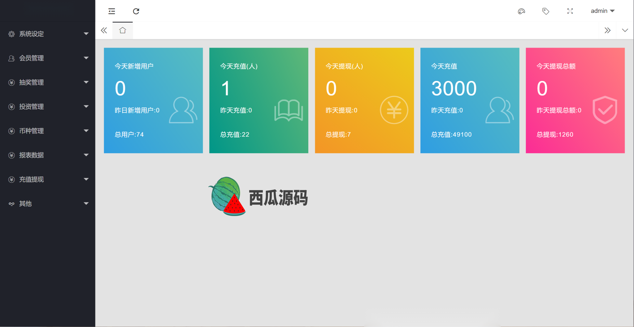
Task: Click the 今天新增用户 card title
Action: click(x=134, y=66)
